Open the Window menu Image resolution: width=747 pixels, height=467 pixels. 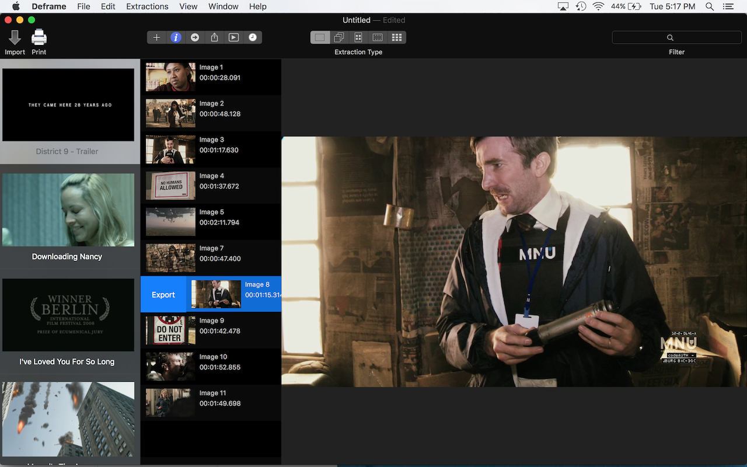click(224, 6)
